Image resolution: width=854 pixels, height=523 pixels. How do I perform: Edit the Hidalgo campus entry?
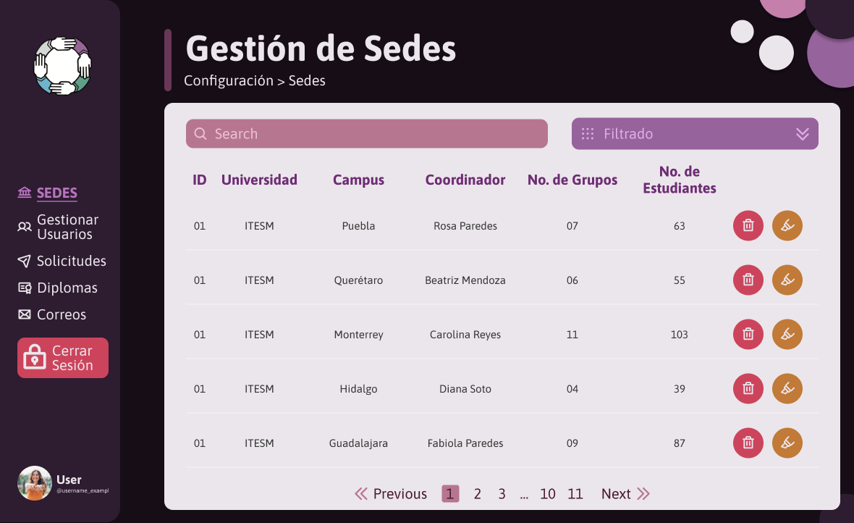coord(787,388)
